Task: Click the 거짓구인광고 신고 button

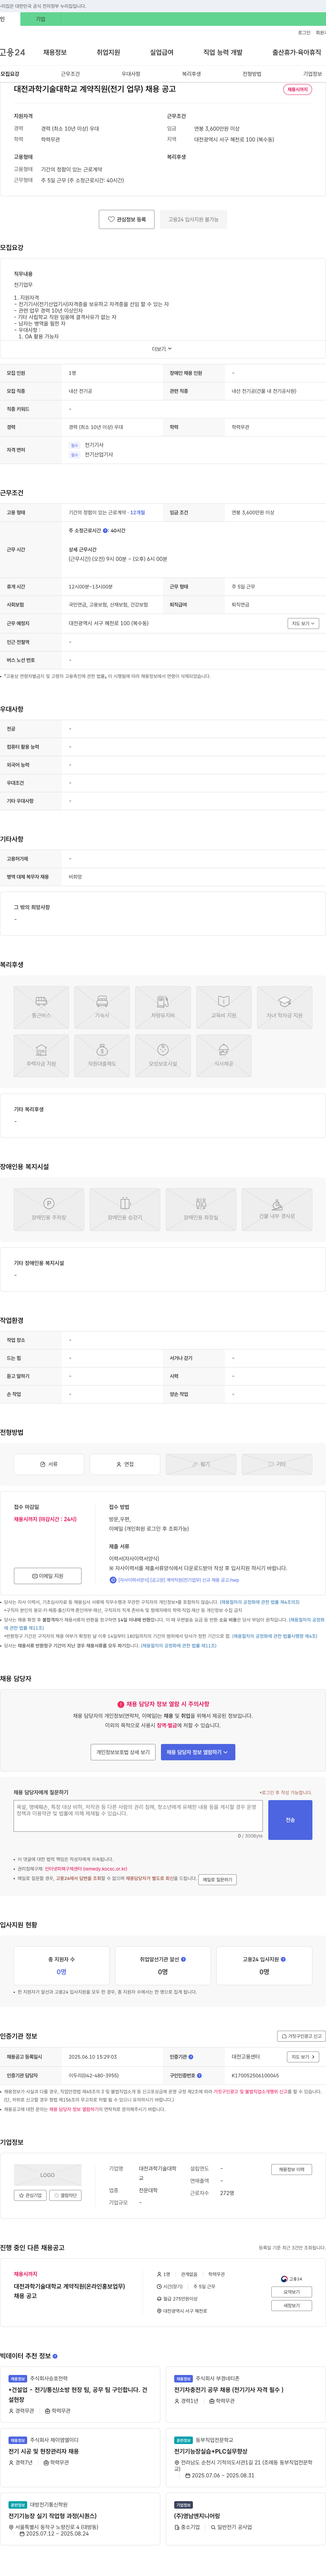Action: click(x=301, y=2036)
